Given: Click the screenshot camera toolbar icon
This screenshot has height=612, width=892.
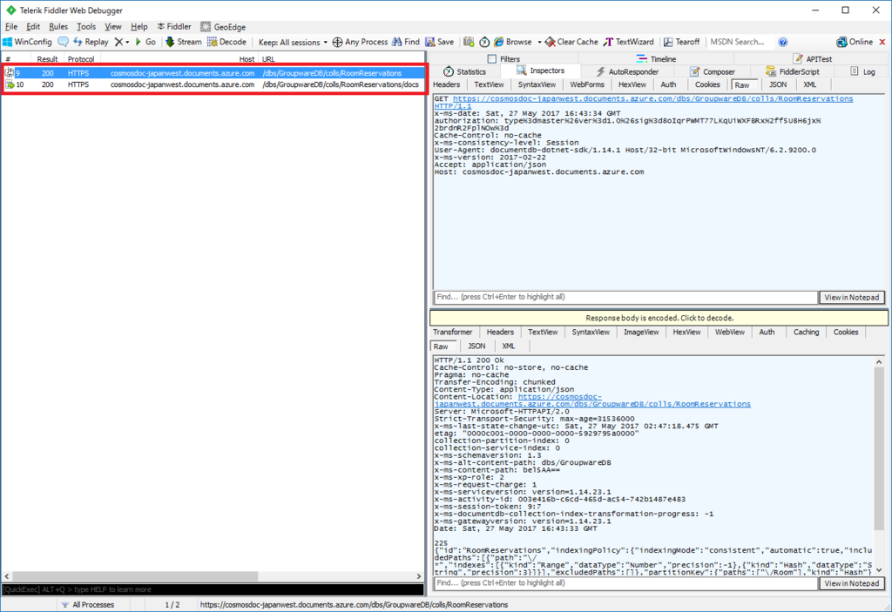Looking at the screenshot, I should (x=469, y=42).
